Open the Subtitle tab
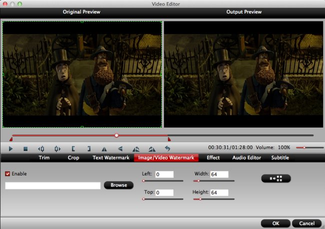This screenshot has height=229, width=325. (280, 157)
